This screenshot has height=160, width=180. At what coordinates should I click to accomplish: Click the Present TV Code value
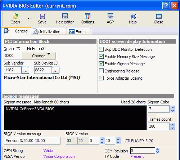coord(137,156)
